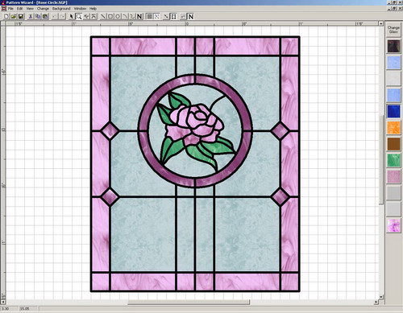The image size is (403, 313).
Task: Open the Edit menu
Action: (x=20, y=9)
